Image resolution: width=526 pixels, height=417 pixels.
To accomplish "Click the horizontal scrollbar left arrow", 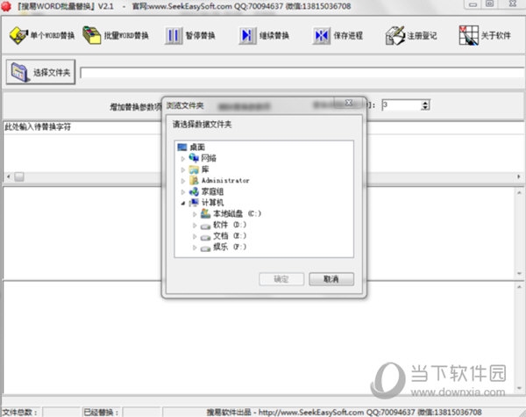I will 9,176.
